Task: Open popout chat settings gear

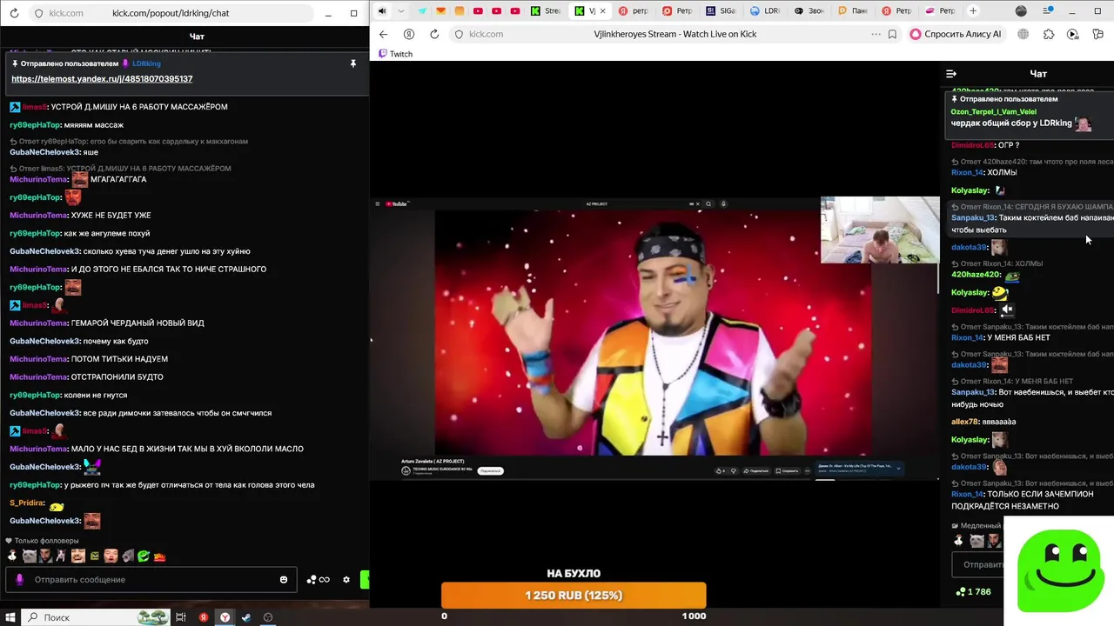Action: coord(346,580)
